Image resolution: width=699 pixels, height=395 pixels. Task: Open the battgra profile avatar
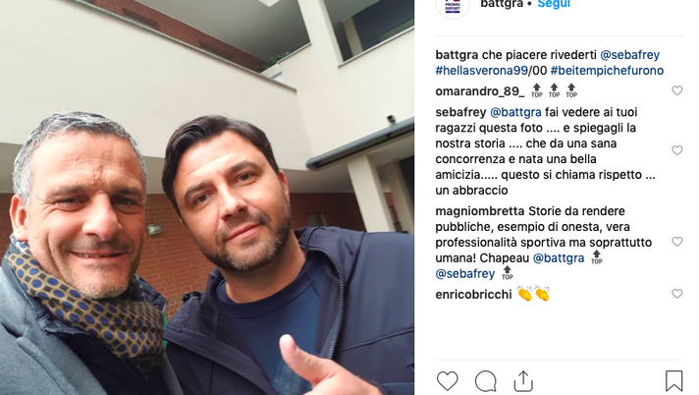point(453,5)
